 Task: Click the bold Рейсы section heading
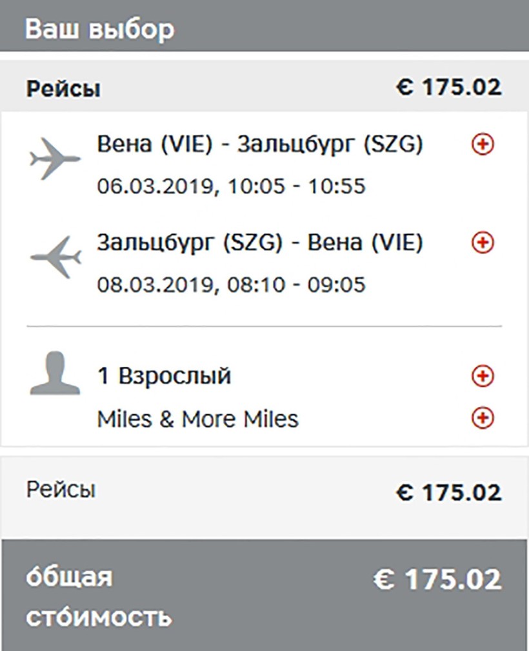pyautogui.click(x=63, y=89)
